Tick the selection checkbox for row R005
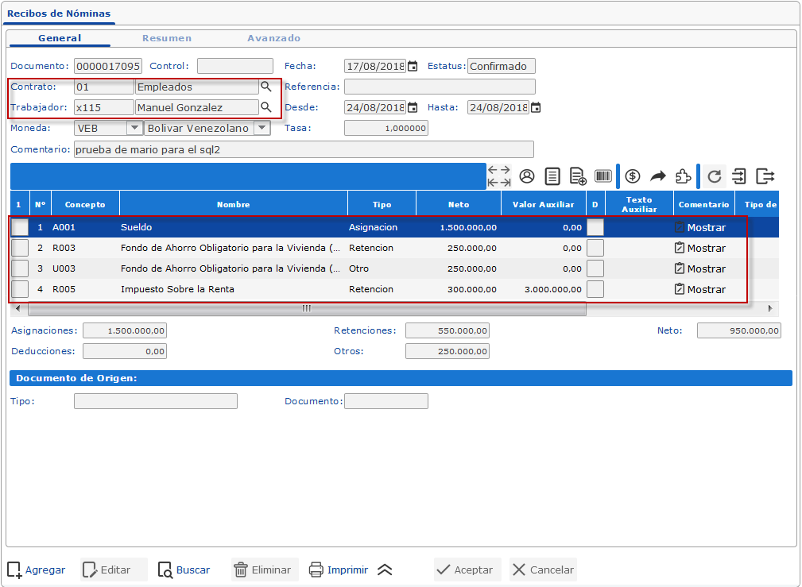Screen dimensions: 802x587 point(20,289)
